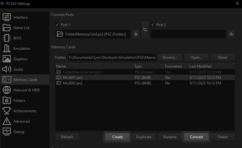Open the Network & HDD globe icon
This screenshot has width=242, height=148.
[7, 90]
